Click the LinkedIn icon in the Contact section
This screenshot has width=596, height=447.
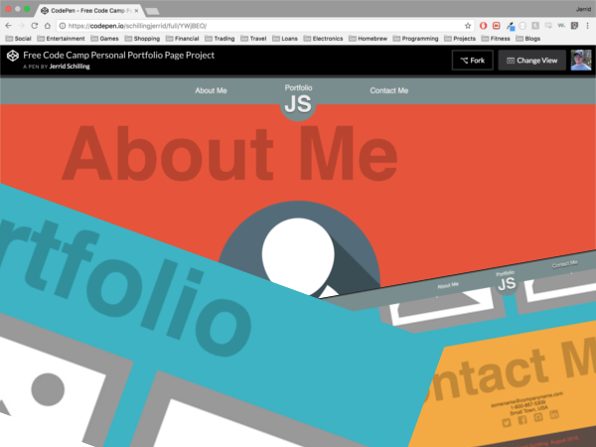point(554,414)
